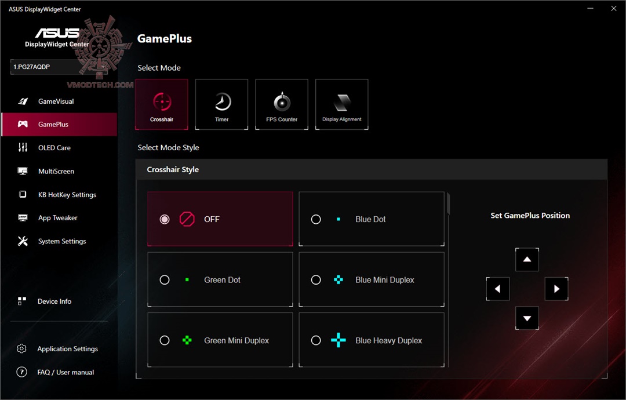Click the MultiScreen monitor icon
The width and height of the screenshot is (626, 400).
coord(23,171)
